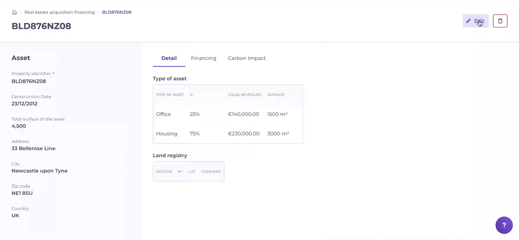
Task: Click the Lot column header
Action: [192, 172]
